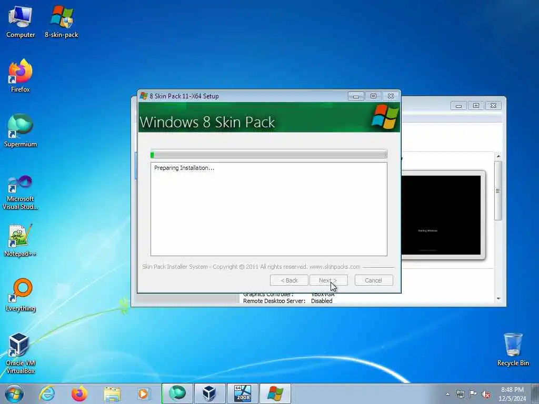Open the clock showing 8:48 PM
The width and height of the screenshot is (539, 404).
(512, 393)
